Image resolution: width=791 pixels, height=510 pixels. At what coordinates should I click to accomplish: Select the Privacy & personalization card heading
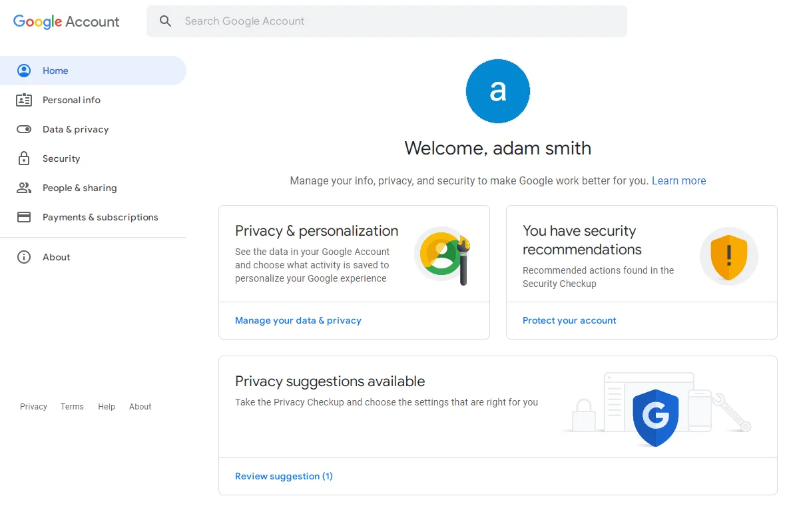point(316,230)
